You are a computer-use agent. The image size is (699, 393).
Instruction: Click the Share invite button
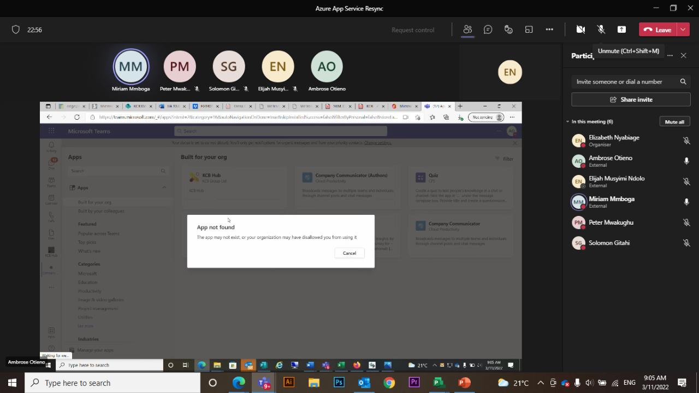(631, 99)
